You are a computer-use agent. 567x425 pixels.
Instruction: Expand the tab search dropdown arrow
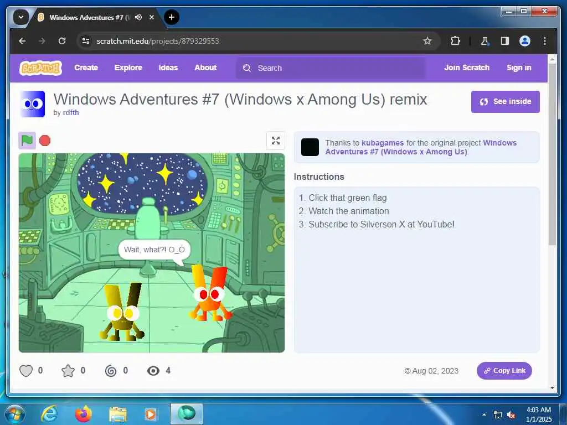(x=21, y=17)
